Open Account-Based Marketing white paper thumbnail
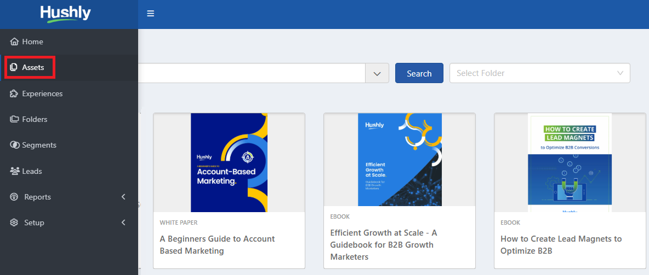The height and width of the screenshot is (275, 649). [229, 163]
